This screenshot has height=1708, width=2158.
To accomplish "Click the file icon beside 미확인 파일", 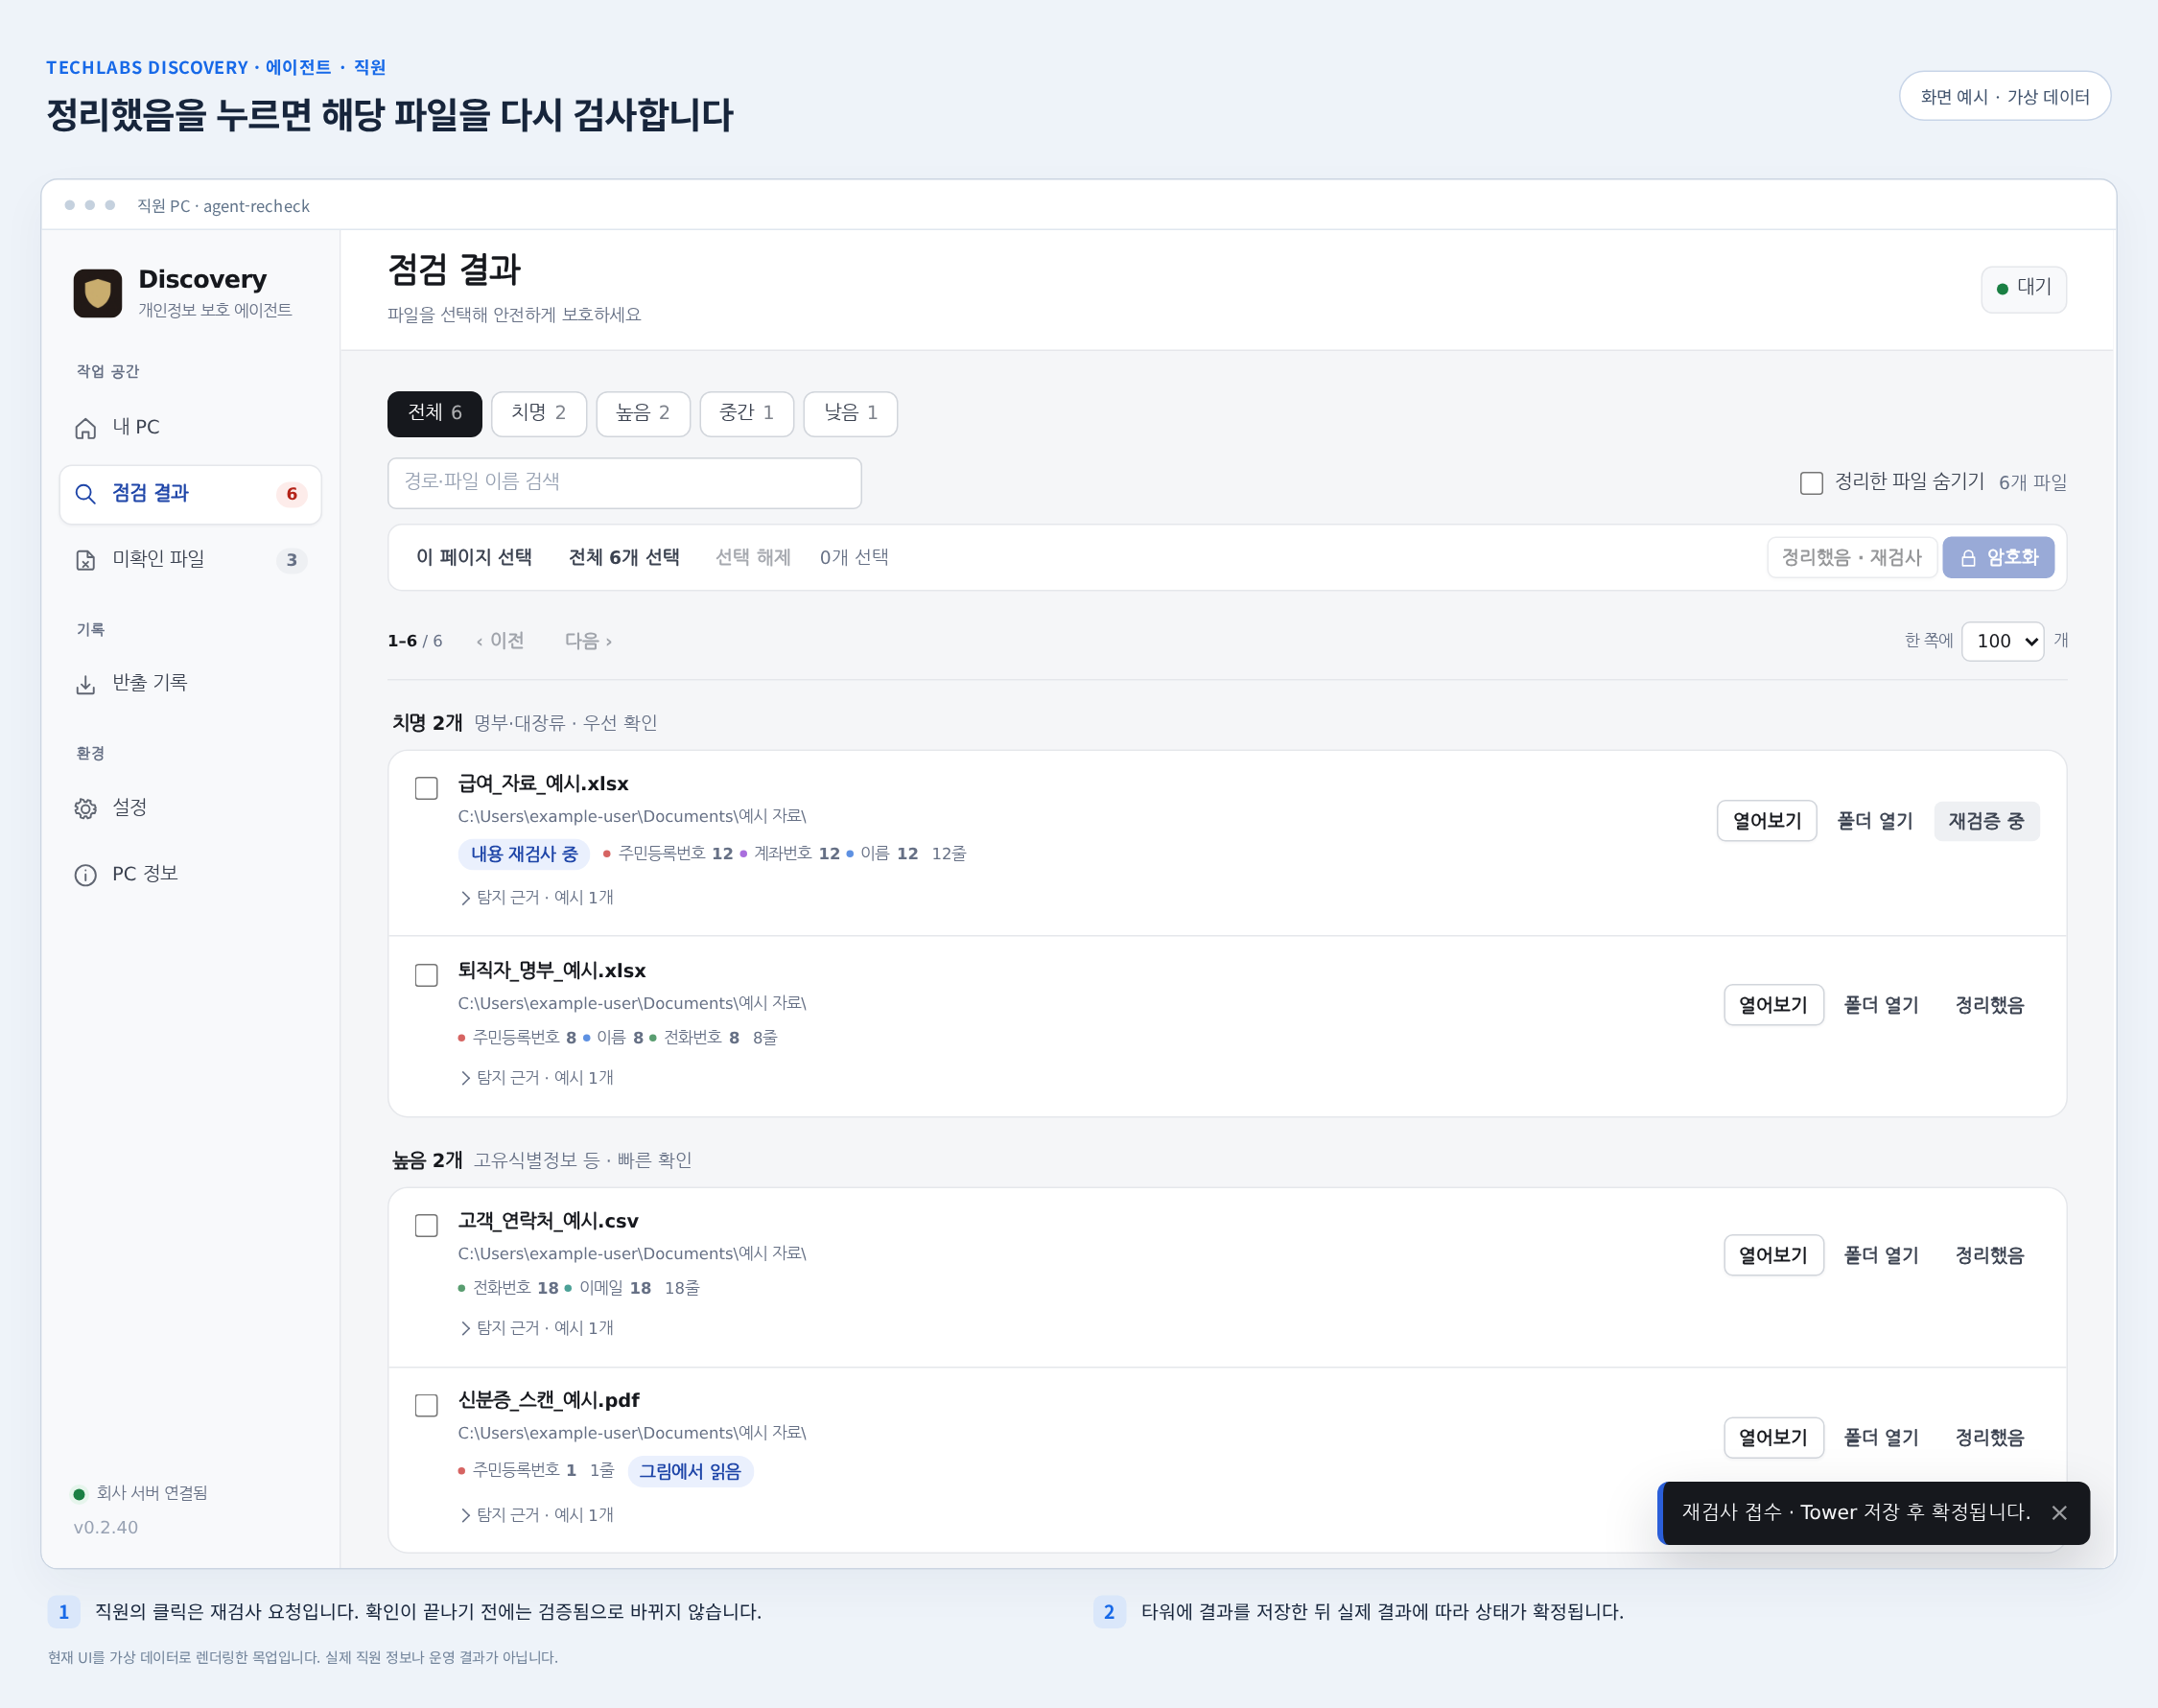I will point(86,560).
